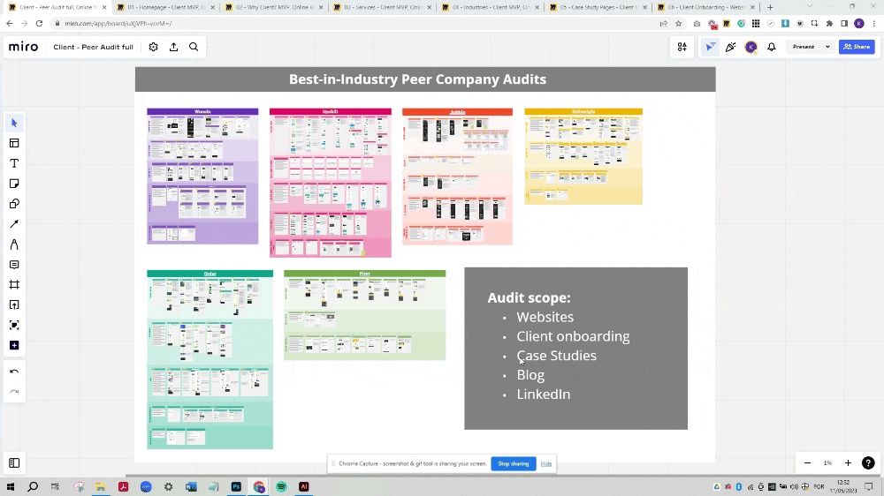Open the Chrome extensions puzzle icon
884x496 pixels.
[x=829, y=24]
